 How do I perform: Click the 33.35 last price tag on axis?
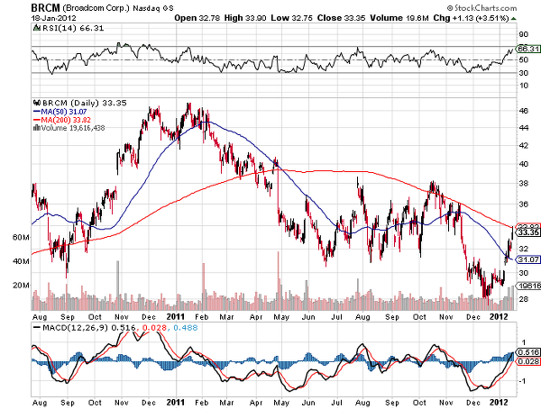[528, 232]
